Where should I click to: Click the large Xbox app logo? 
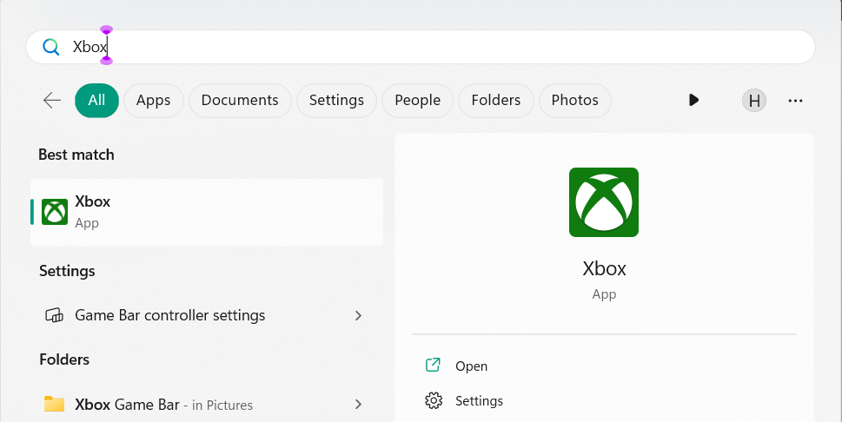[x=603, y=202]
